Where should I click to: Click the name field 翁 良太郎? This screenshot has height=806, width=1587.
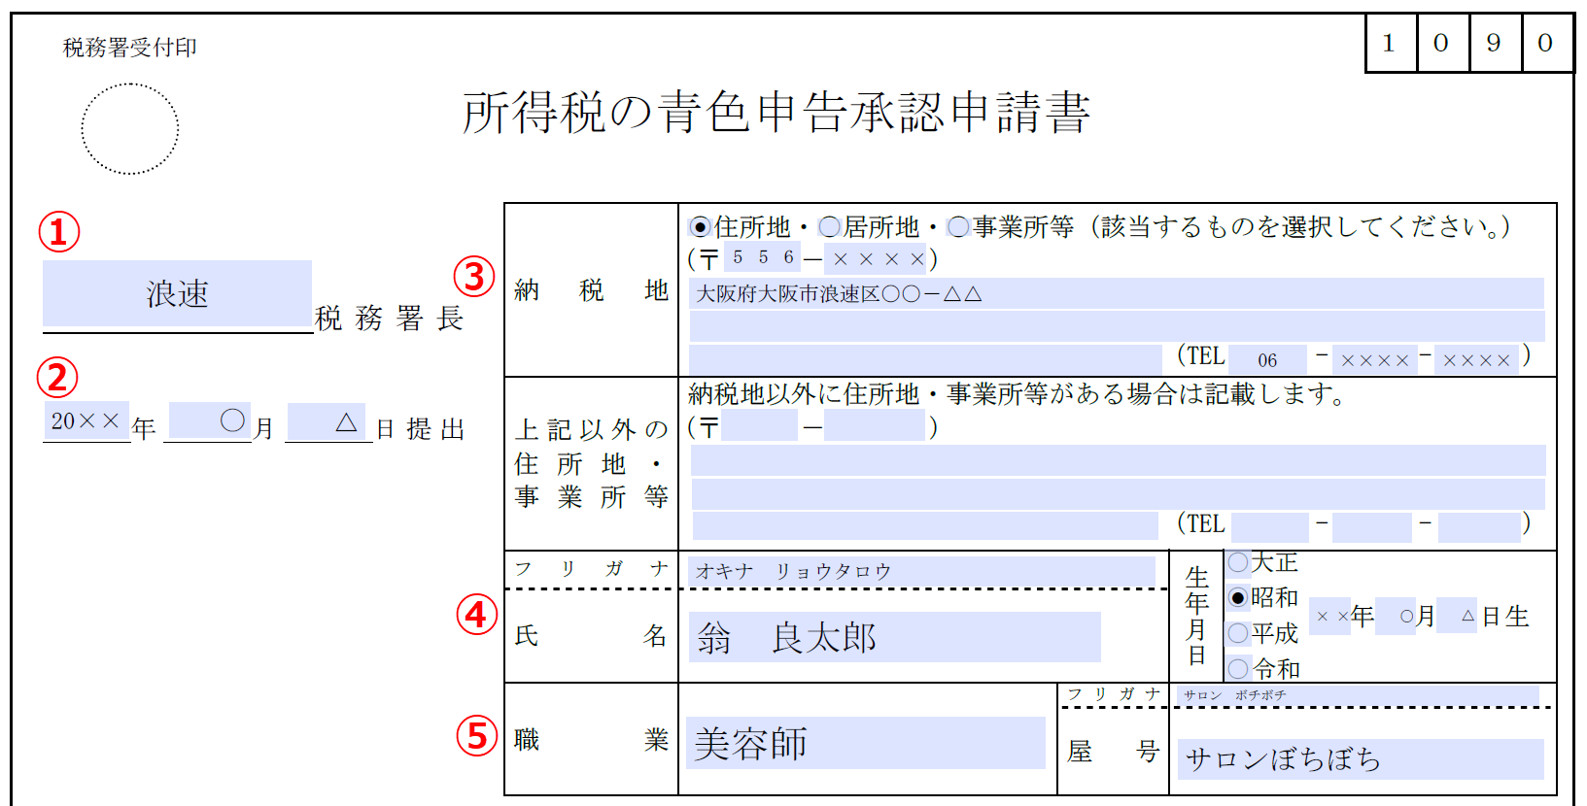[x=894, y=637]
